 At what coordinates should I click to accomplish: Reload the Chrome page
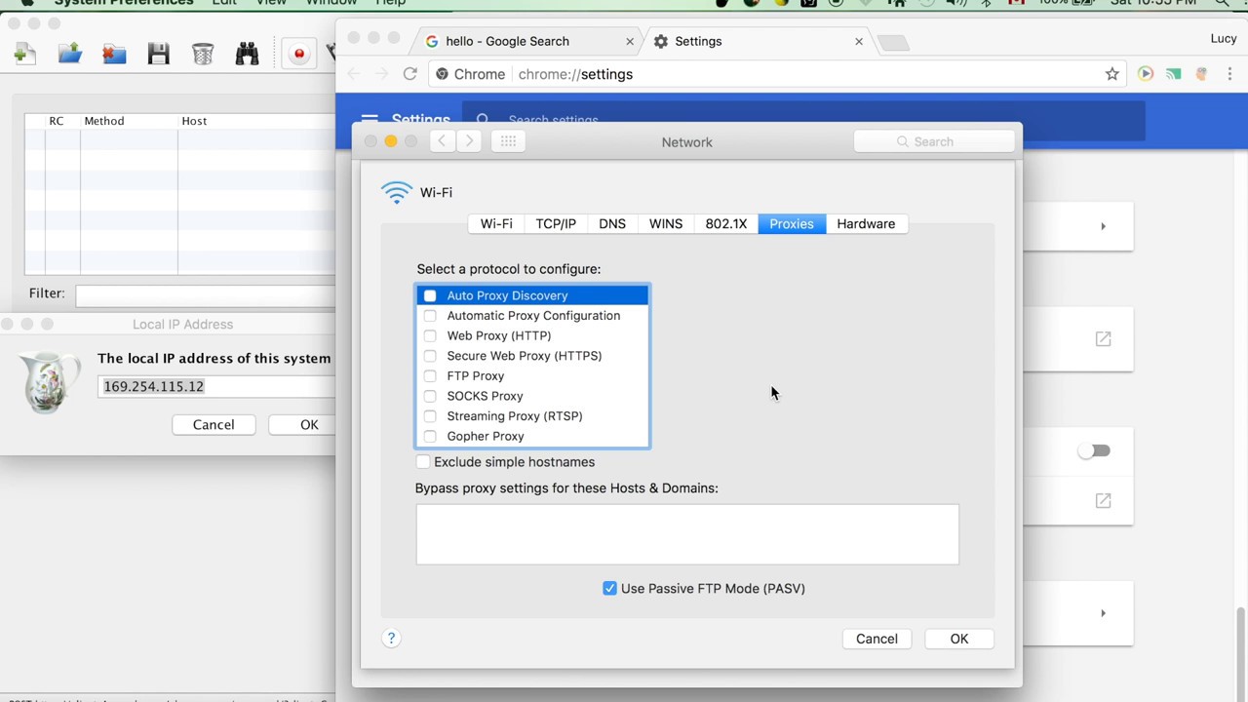coord(409,74)
